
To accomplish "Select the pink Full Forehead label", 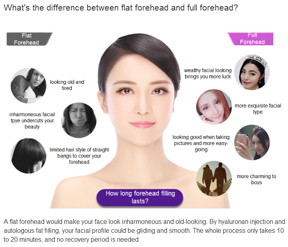I will point(250,38).
